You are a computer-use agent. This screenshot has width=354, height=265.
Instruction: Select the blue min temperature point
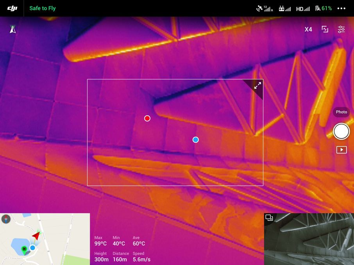(196, 140)
